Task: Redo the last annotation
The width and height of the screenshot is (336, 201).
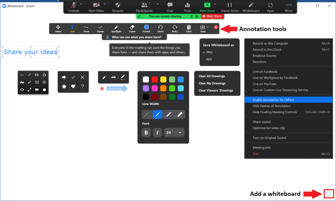Action: (175, 29)
